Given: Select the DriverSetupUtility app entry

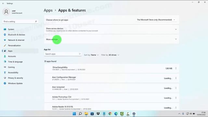Looking at the screenshot, I should [x=111, y=68].
